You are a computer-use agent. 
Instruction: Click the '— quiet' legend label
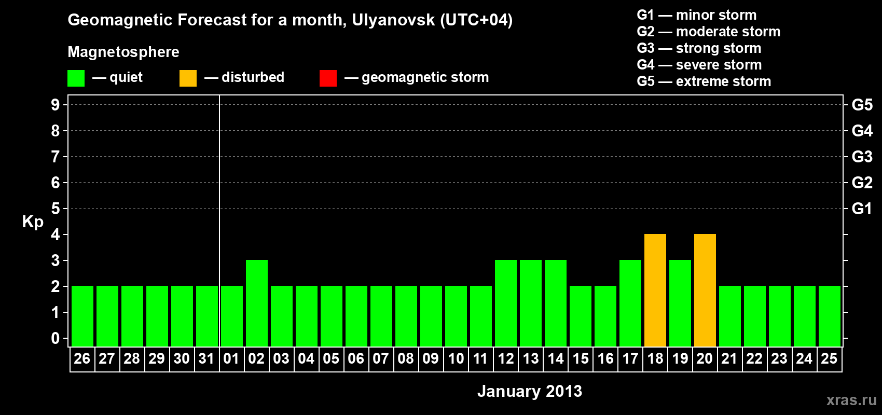point(117,78)
